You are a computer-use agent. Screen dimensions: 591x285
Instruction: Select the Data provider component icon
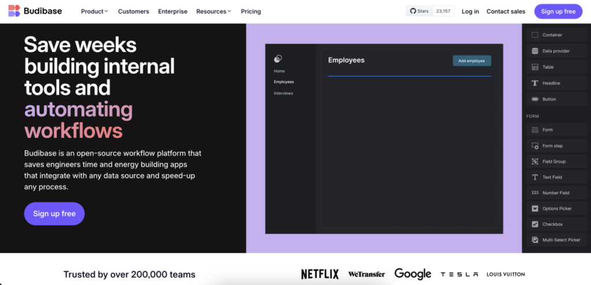pos(535,51)
